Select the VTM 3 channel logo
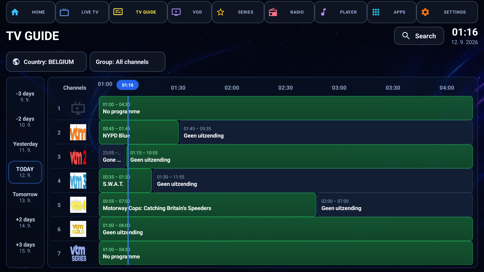 pos(78,181)
